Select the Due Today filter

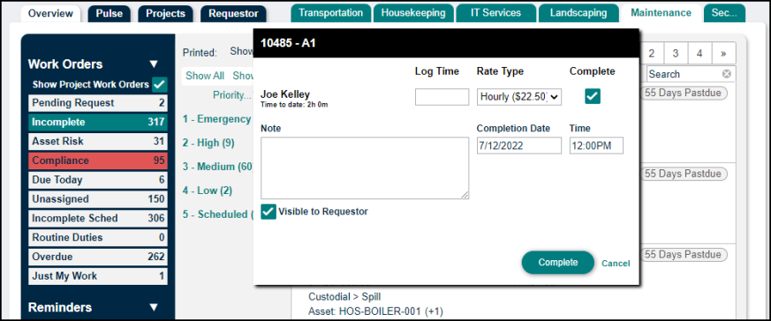(x=98, y=180)
